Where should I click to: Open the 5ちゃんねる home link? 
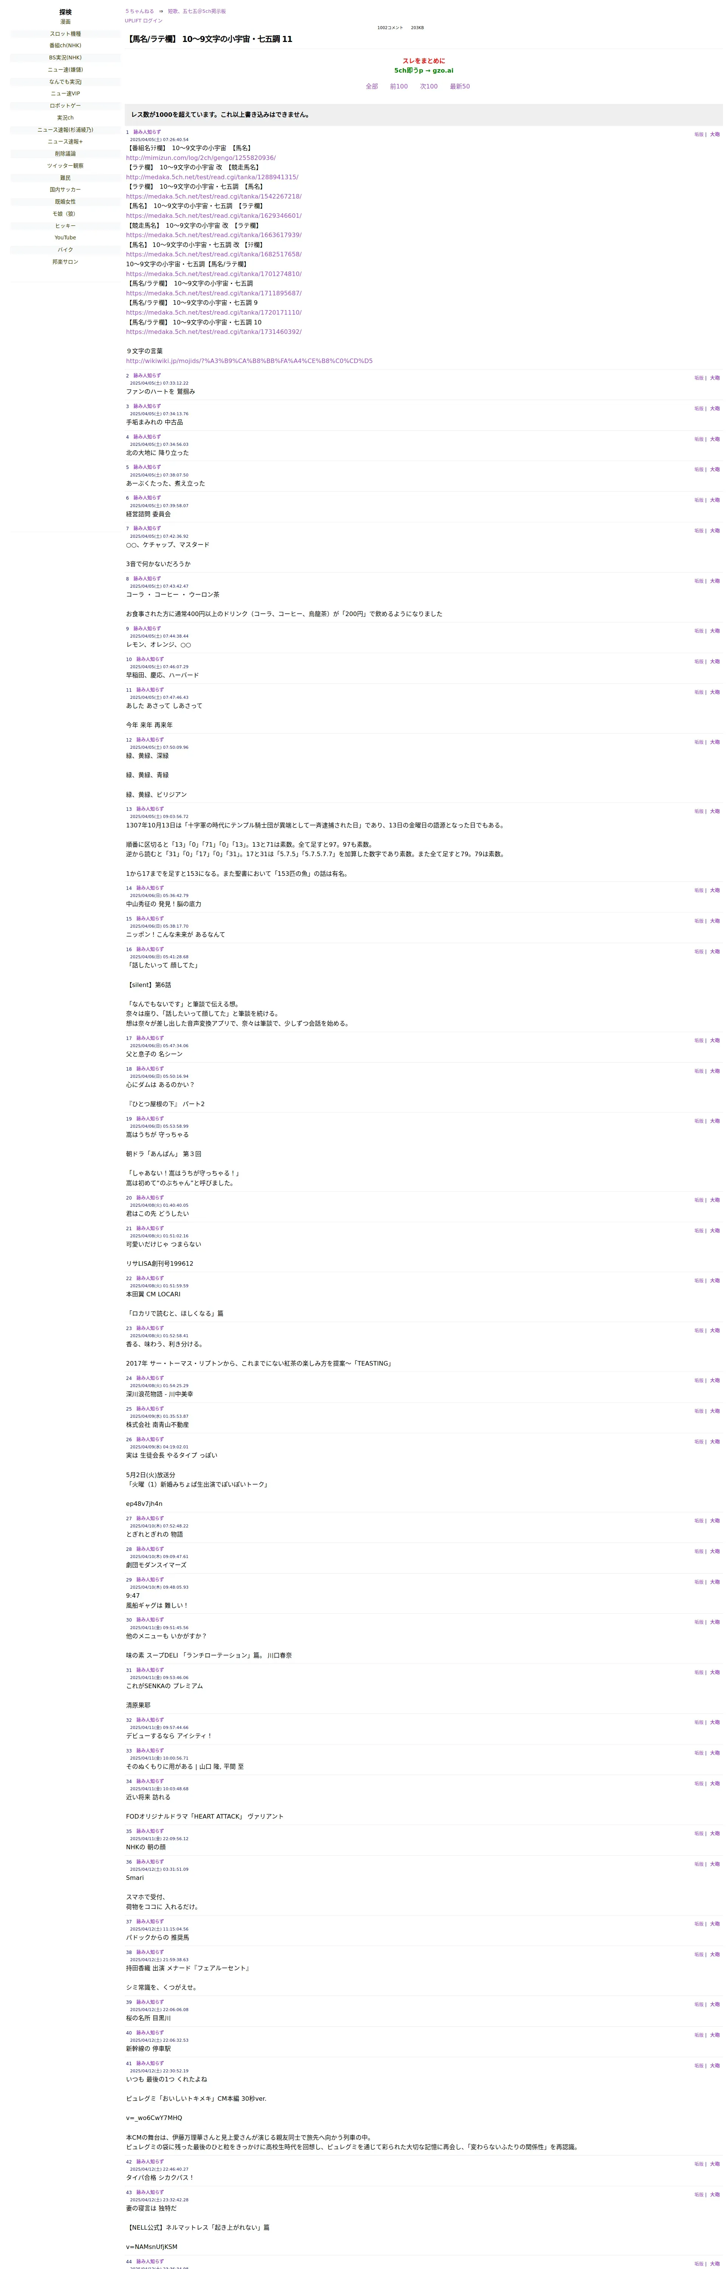tap(139, 11)
